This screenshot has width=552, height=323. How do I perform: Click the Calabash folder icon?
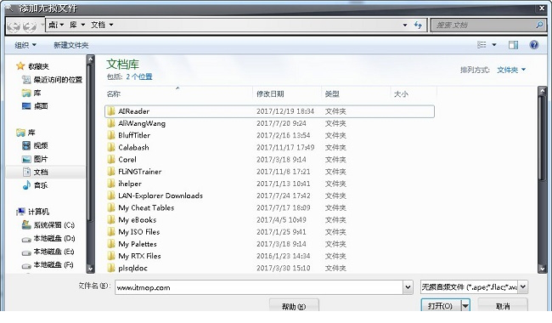[x=111, y=147]
